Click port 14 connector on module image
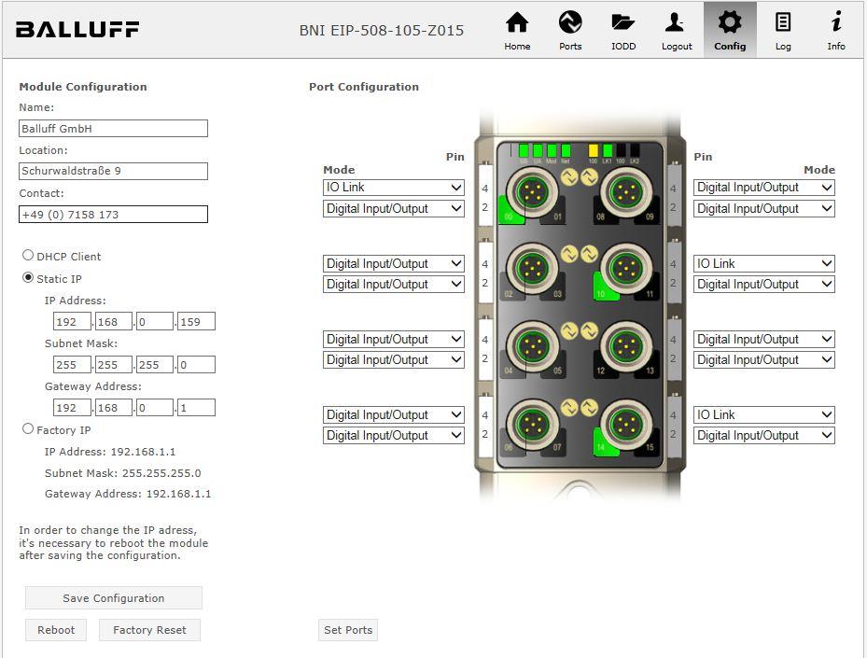This screenshot has width=867, height=658. (x=626, y=425)
